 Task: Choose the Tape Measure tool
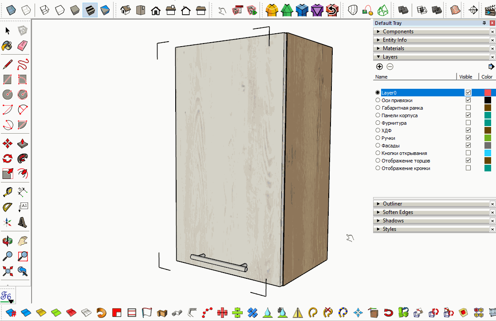[x=8, y=192]
